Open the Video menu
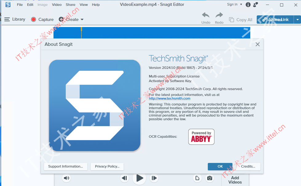Screen dimensions: 301x186 57,5
